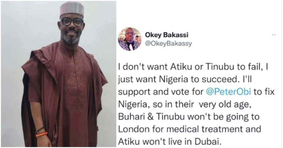Click the orange beaded bracelet in photo
Viewport: 283px width, 148px height.
pos(41,134)
